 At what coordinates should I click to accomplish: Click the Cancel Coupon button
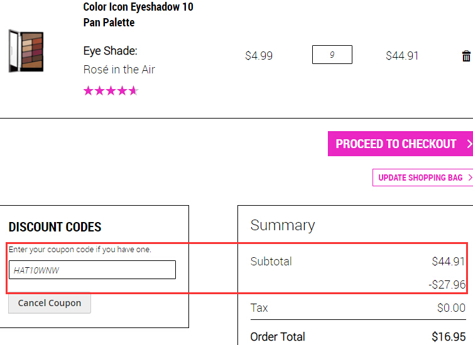50,303
